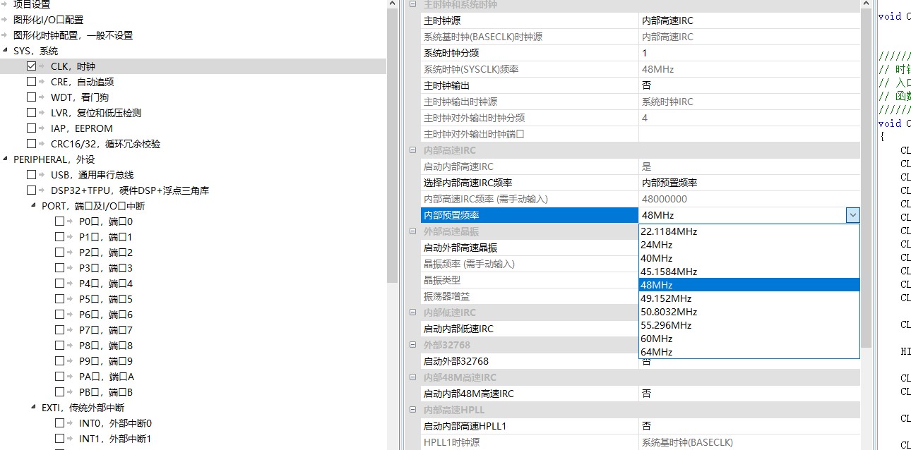Enable the WDT 看门狗 checkbox

[x=31, y=97]
